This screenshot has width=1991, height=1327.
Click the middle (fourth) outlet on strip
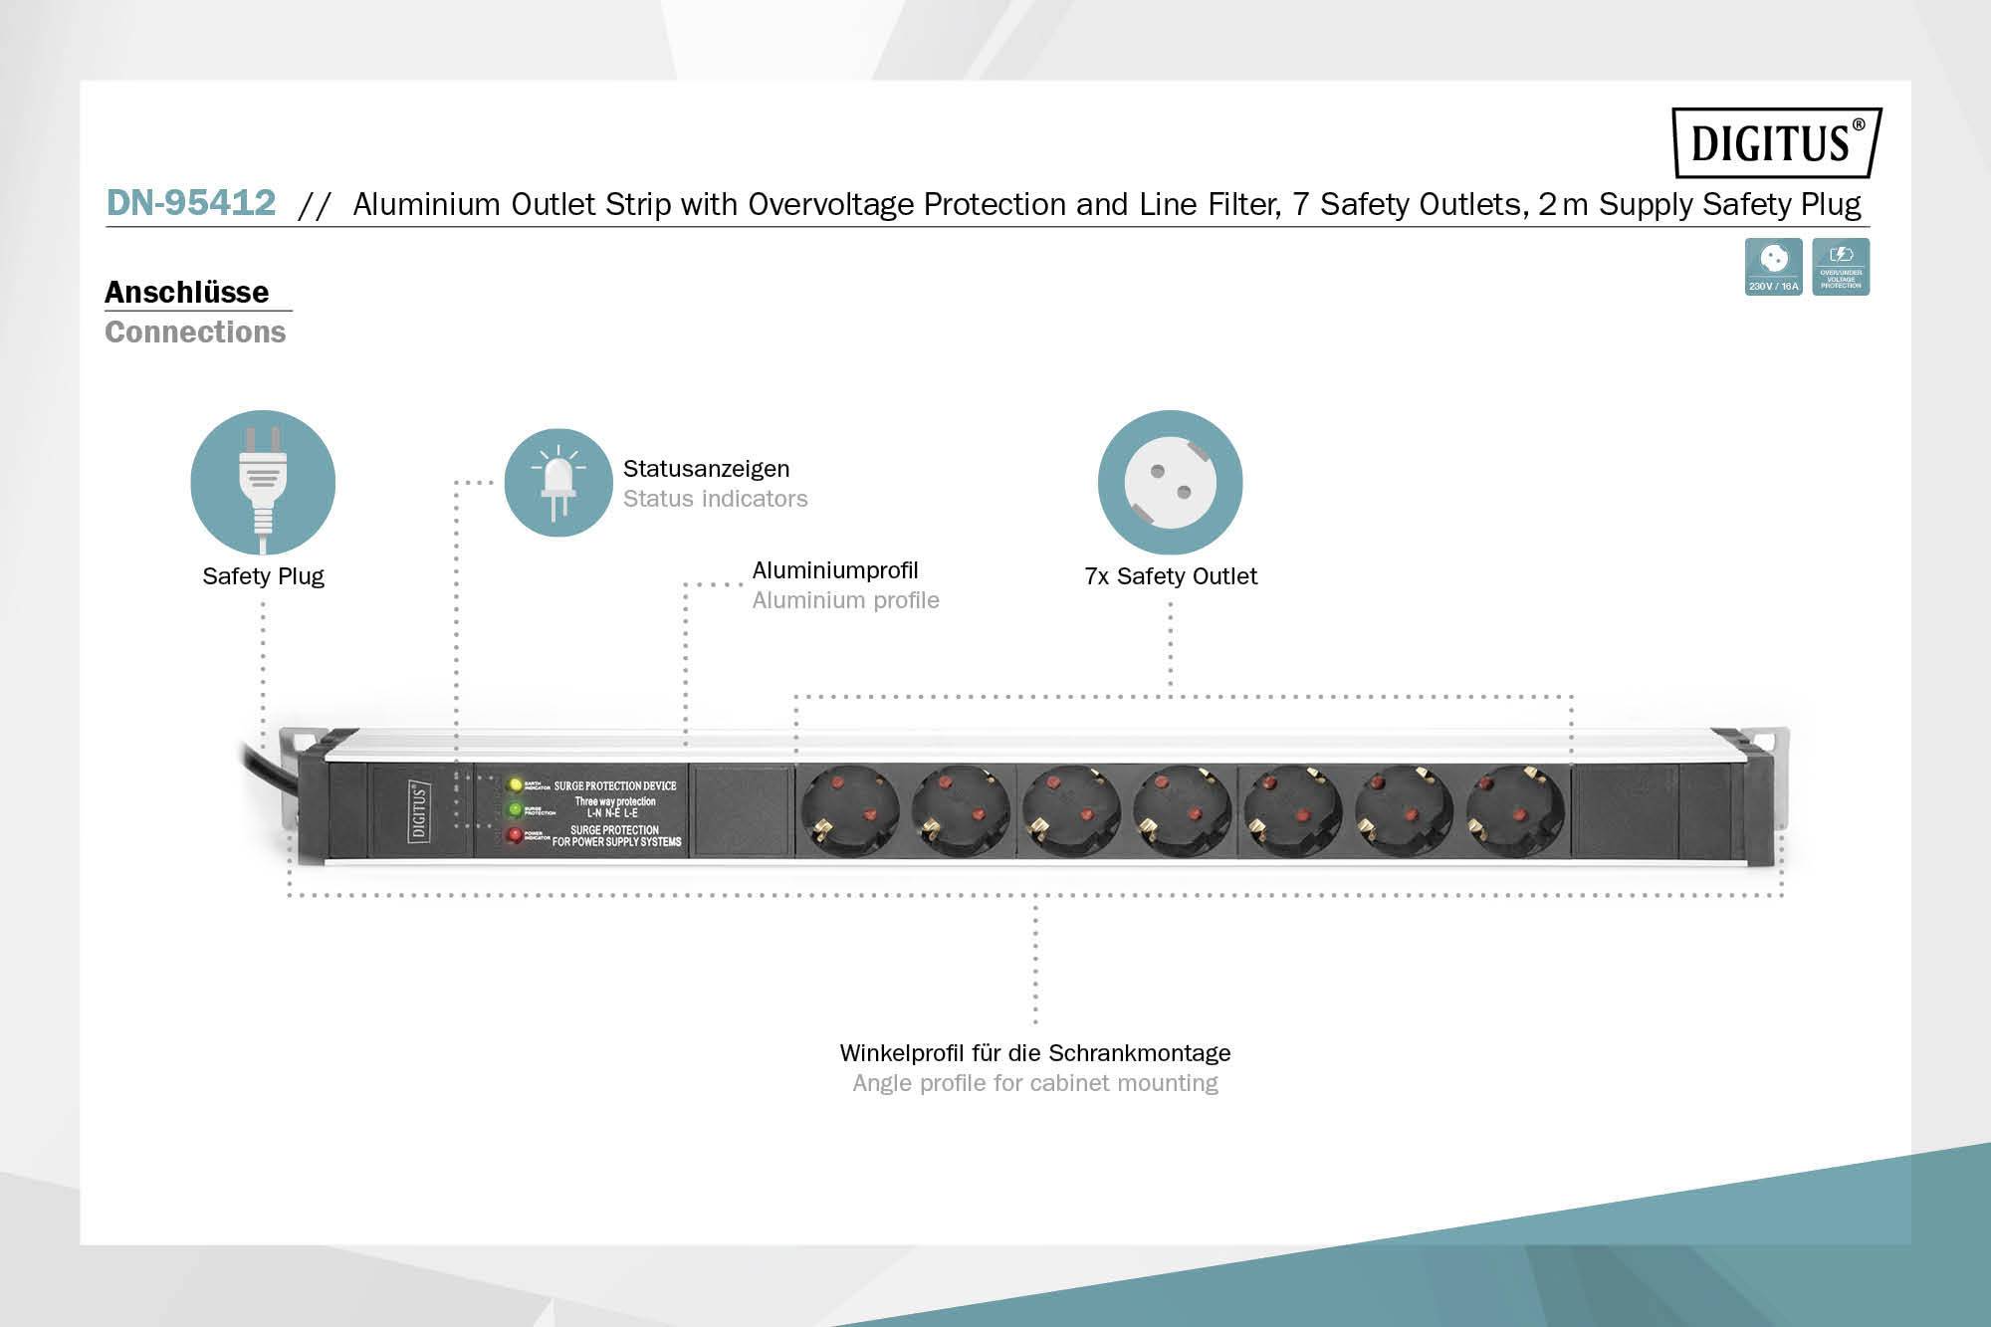click(x=1182, y=810)
